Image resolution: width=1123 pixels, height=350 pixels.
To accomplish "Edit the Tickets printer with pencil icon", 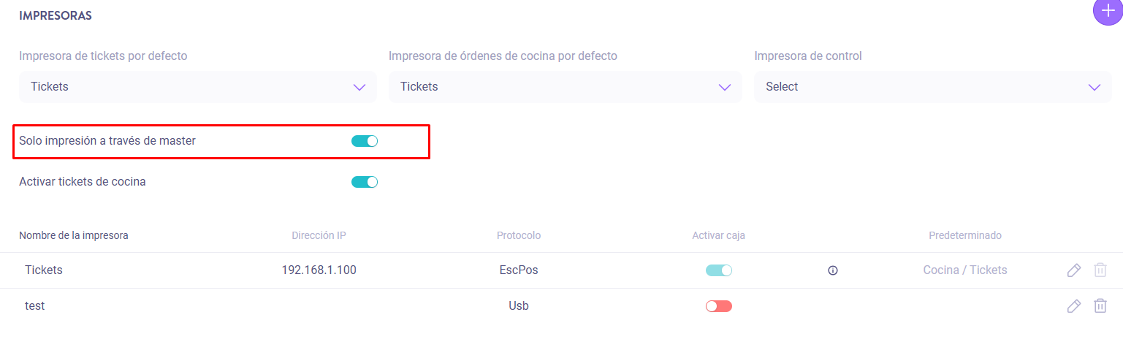I will tap(1073, 270).
